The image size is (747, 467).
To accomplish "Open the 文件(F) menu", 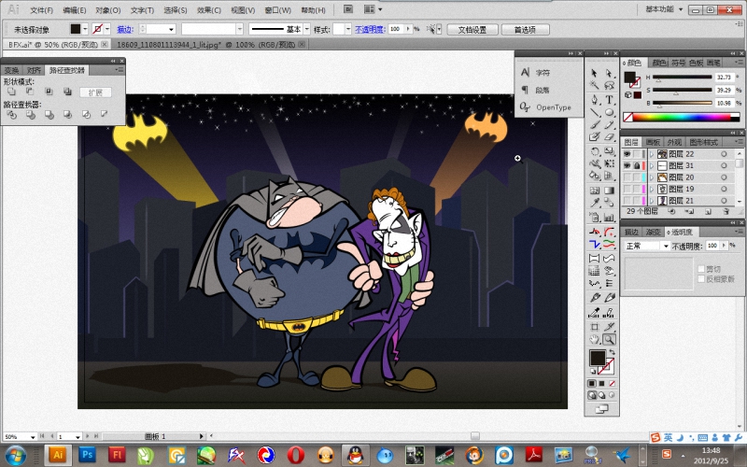I will [41, 10].
